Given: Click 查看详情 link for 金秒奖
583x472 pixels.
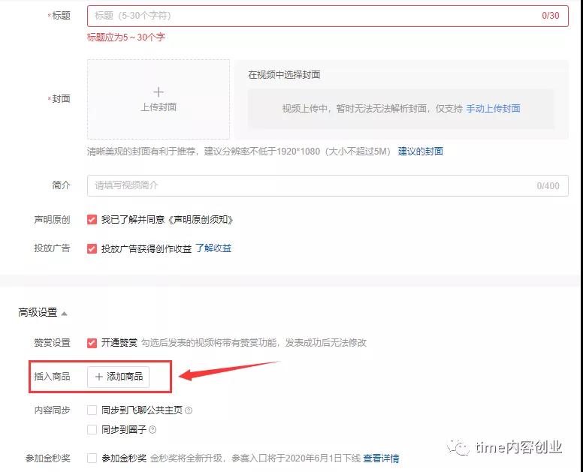Looking at the screenshot, I should tap(381, 458).
